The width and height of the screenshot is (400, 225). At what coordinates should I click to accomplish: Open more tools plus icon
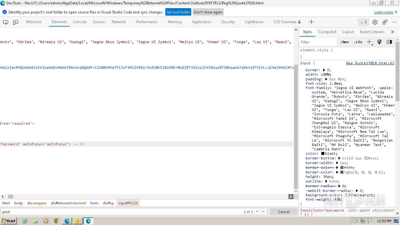(x=311, y=22)
